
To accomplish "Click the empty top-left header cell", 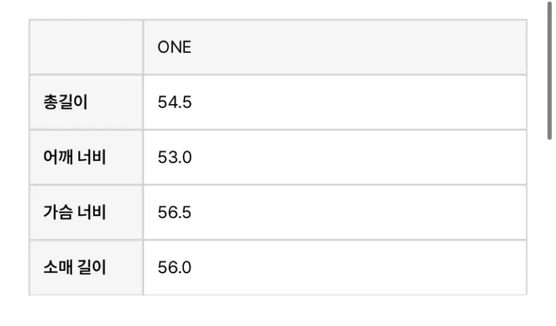I will click(86, 47).
